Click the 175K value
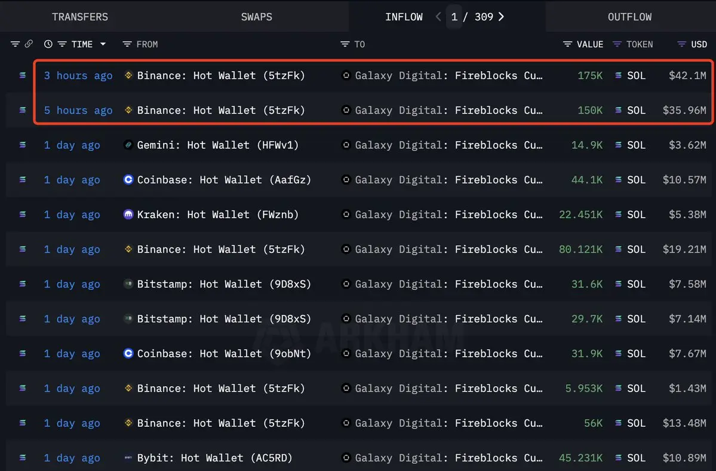716x471 pixels. click(590, 75)
